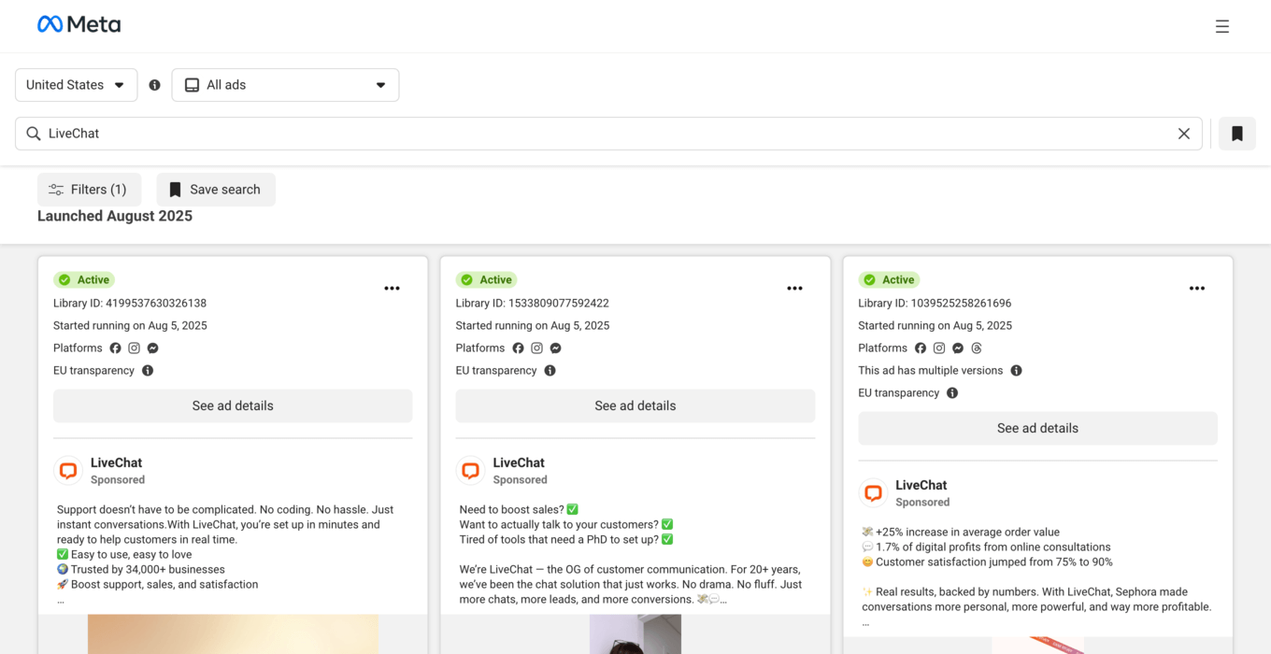The height and width of the screenshot is (654, 1271).
Task: Clear the LiveChat search text
Action: pos(1183,134)
